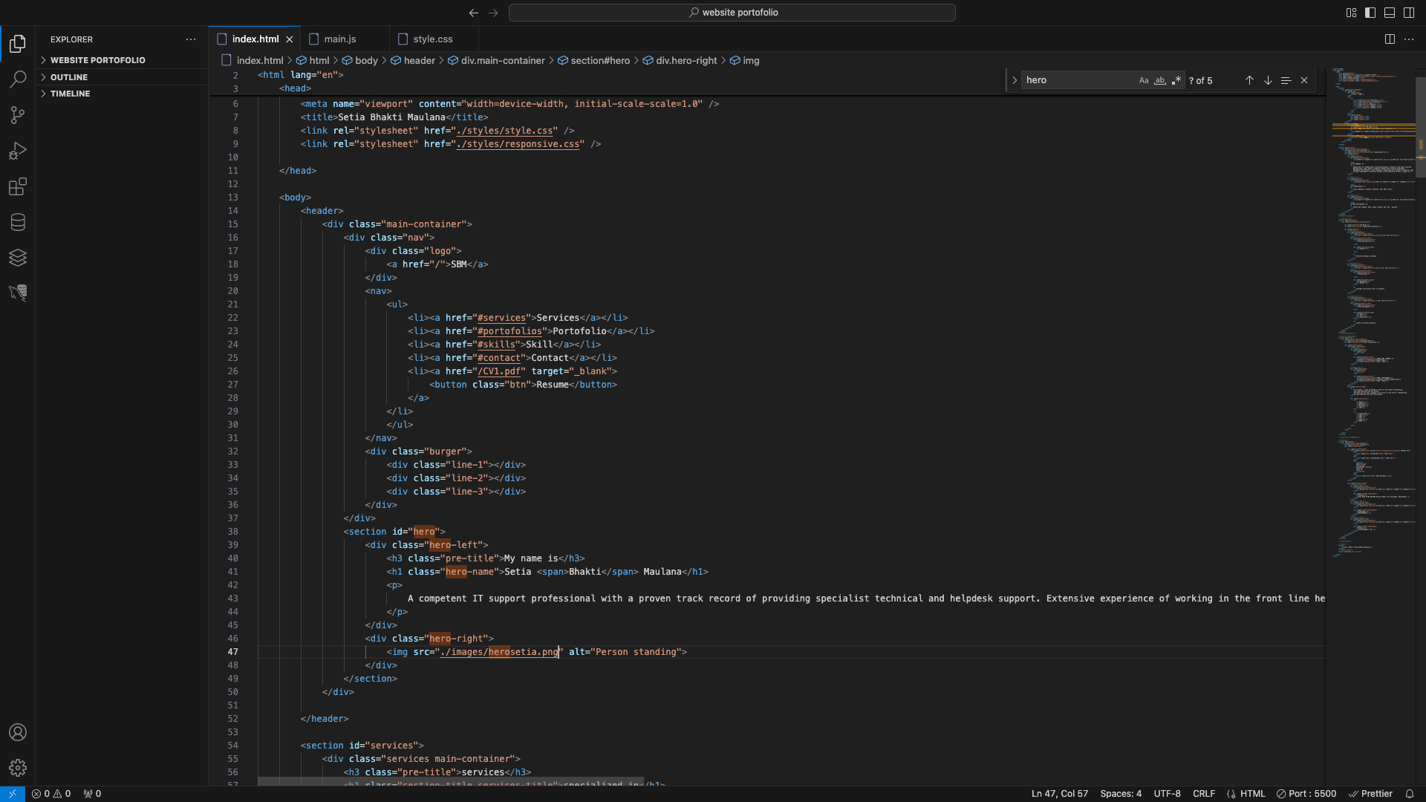This screenshot has width=1426, height=802.
Task: Select section#hero in breadcrumb
Action: tap(600, 61)
